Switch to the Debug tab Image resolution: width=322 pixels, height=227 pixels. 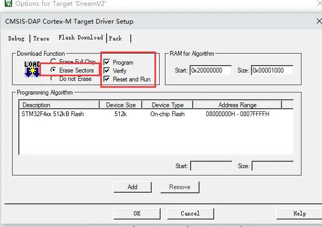pos(17,38)
